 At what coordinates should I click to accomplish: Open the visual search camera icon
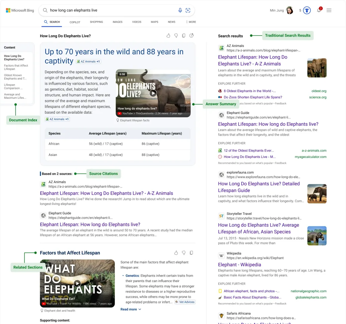click(x=188, y=10)
